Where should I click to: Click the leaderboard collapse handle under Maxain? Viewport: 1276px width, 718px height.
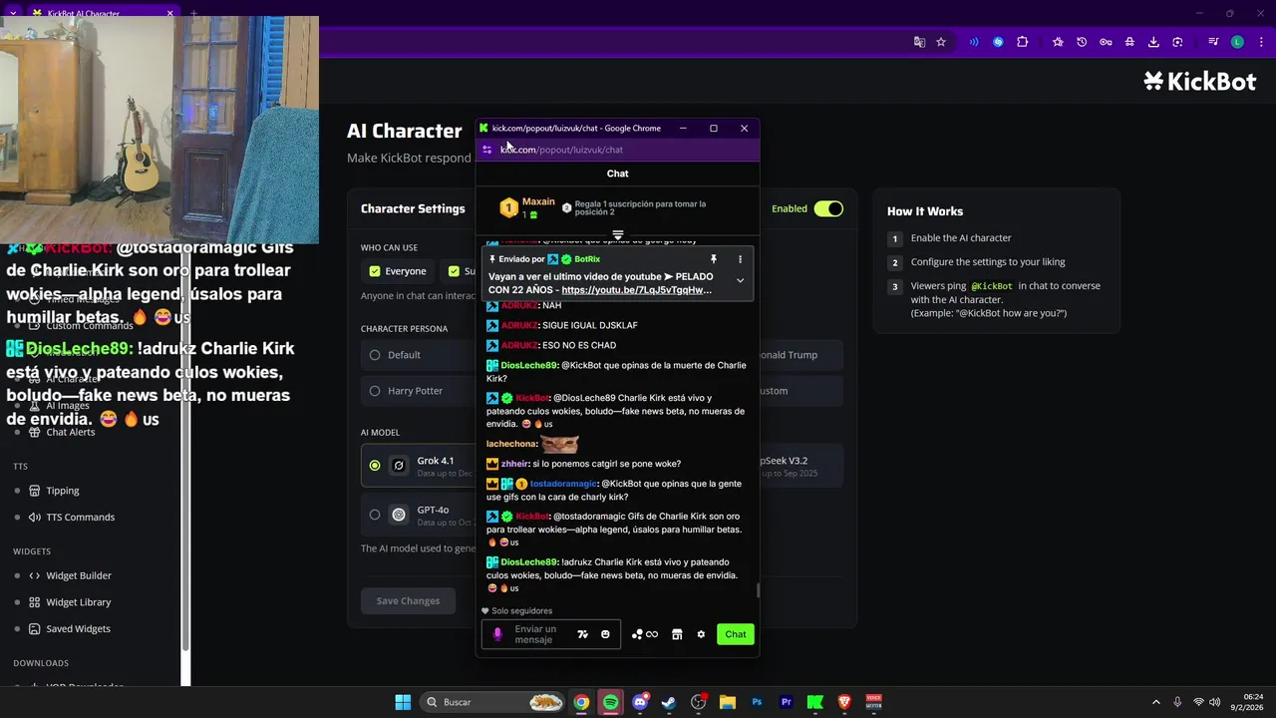(618, 235)
